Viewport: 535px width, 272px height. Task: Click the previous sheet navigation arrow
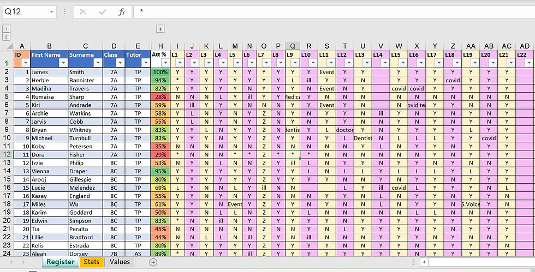[11, 262]
